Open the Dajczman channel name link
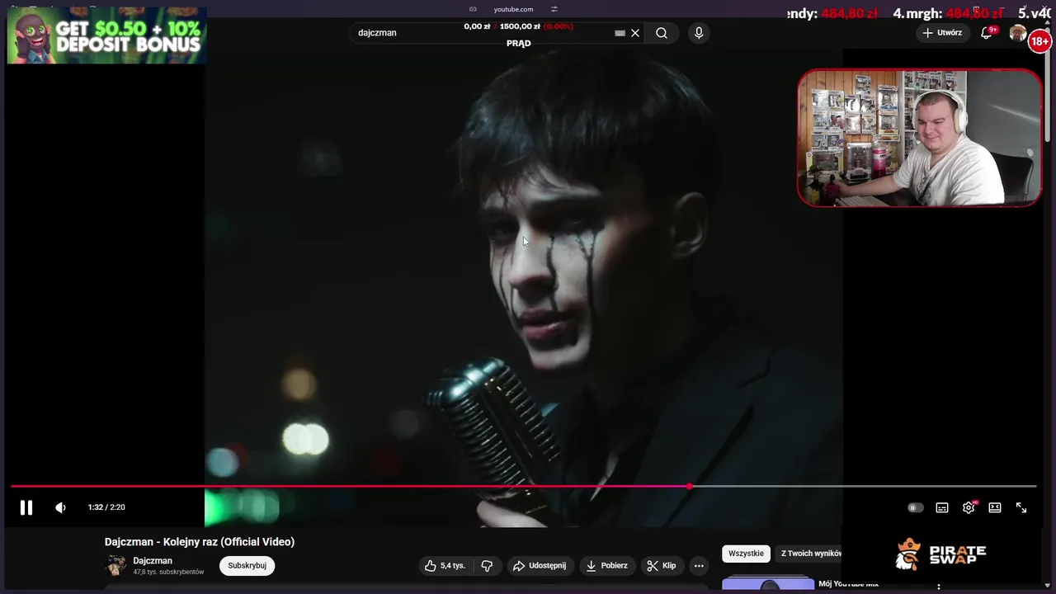This screenshot has height=594, width=1056. click(x=153, y=561)
